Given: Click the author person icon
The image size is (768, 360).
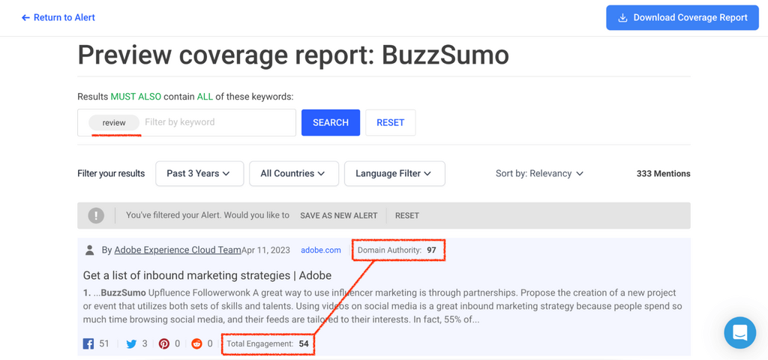Looking at the screenshot, I should [90, 250].
